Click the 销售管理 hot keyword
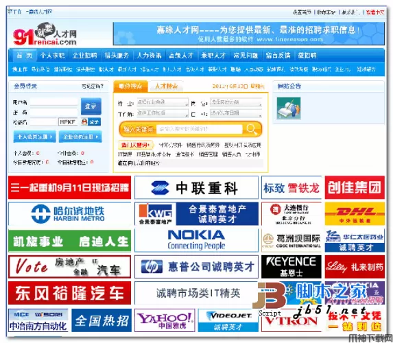Viewport: 393px width, 343px height. click(209, 154)
